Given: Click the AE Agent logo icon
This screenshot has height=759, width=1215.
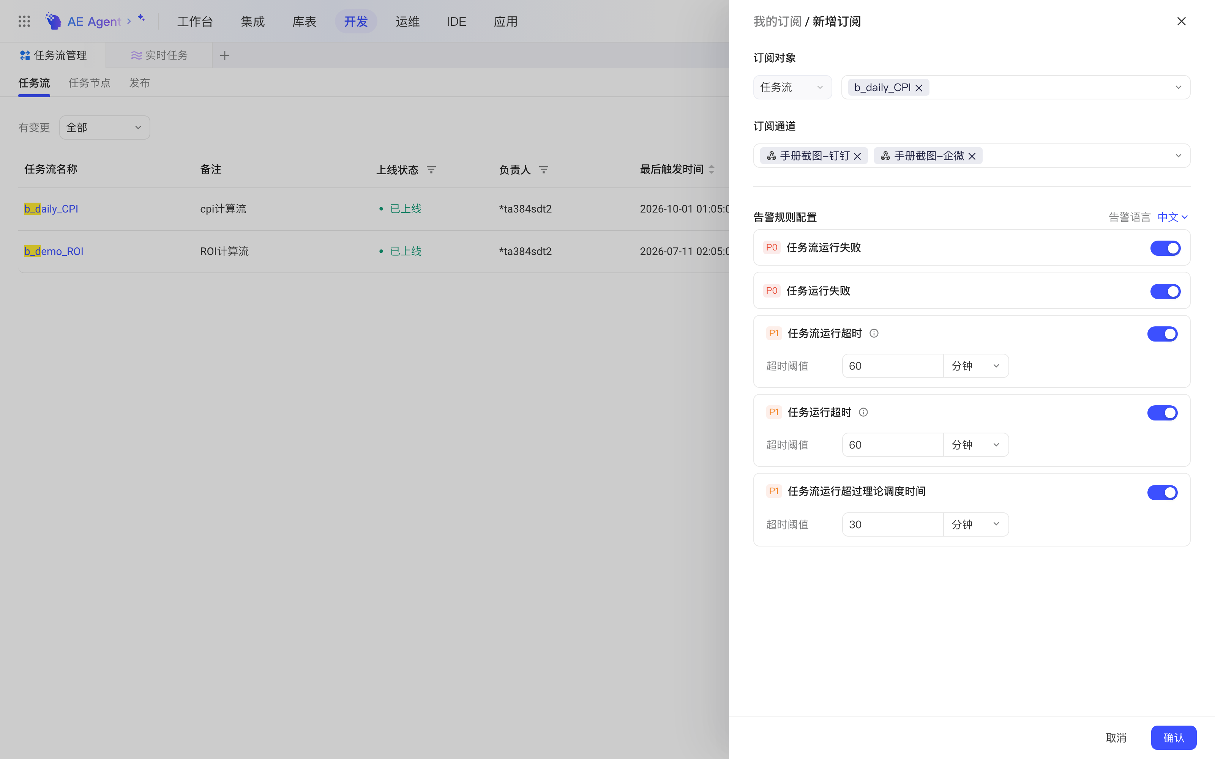Looking at the screenshot, I should (x=53, y=21).
